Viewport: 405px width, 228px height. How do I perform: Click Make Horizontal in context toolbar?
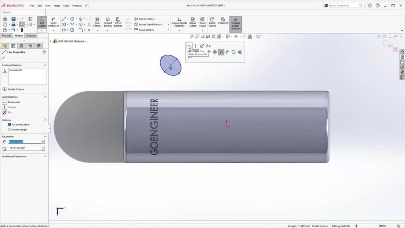tap(190, 46)
